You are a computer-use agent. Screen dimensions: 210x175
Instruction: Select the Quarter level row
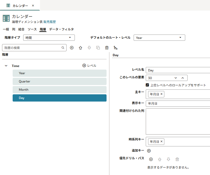(60, 81)
